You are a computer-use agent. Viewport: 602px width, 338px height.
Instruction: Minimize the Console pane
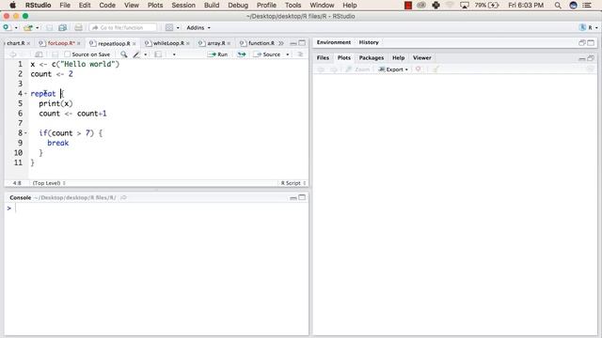(x=293, y=198)
